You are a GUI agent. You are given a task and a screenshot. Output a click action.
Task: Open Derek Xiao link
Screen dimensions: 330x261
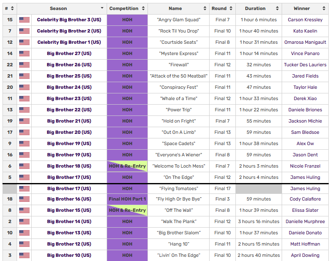click(305, 98)
